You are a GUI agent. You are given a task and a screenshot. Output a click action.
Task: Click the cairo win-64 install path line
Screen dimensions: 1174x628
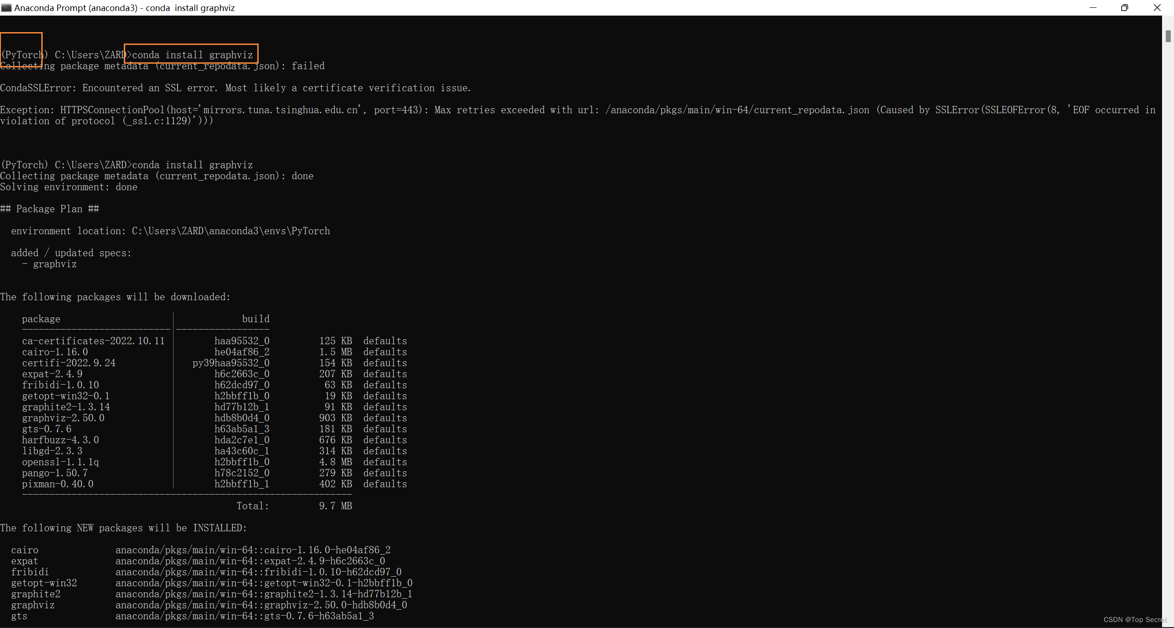[252, 550]
